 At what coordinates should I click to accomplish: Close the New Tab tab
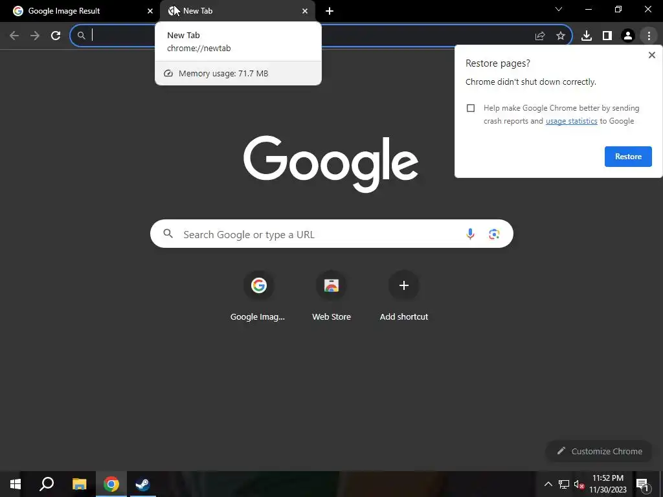pyautogui.click(x=305, y=11)
